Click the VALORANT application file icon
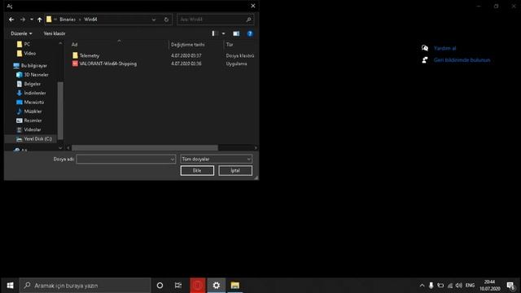521x293 pixels. (x=75, y=63)
